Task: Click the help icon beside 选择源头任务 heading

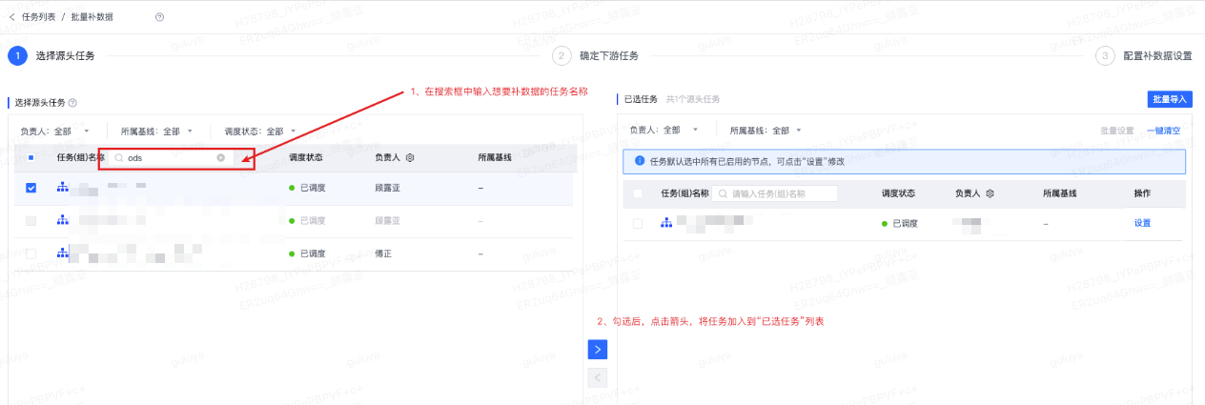Action: click(x=72, y=102)
